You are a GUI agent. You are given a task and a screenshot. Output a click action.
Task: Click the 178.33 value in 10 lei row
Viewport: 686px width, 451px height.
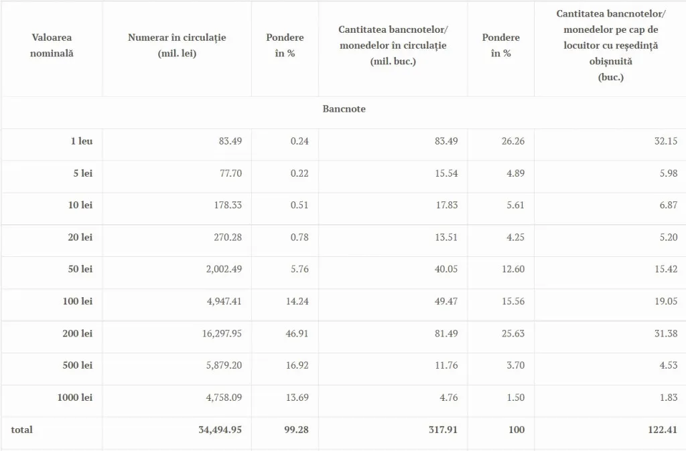click(x=228, y=205)
